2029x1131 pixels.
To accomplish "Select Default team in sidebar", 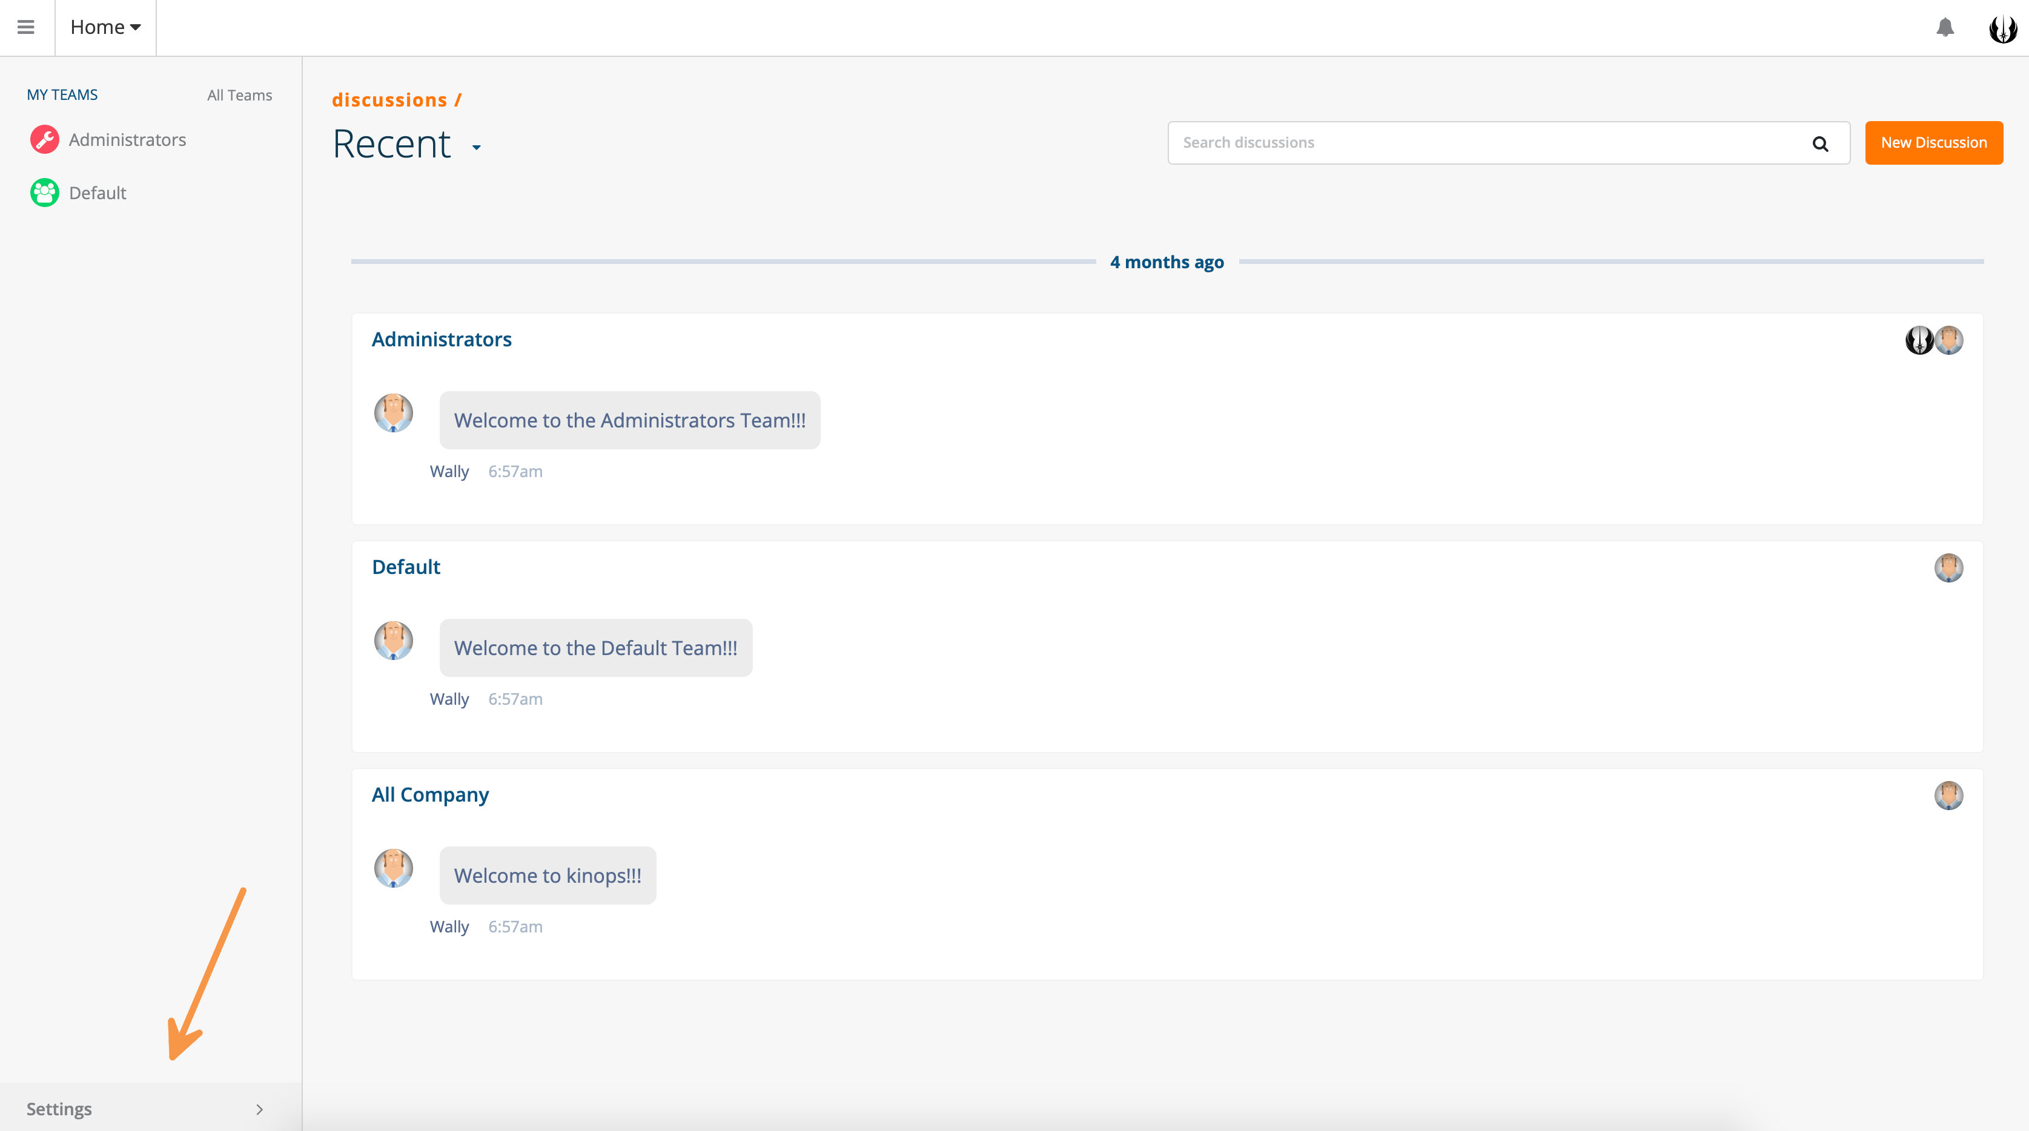I will click(x=98, y=193).
